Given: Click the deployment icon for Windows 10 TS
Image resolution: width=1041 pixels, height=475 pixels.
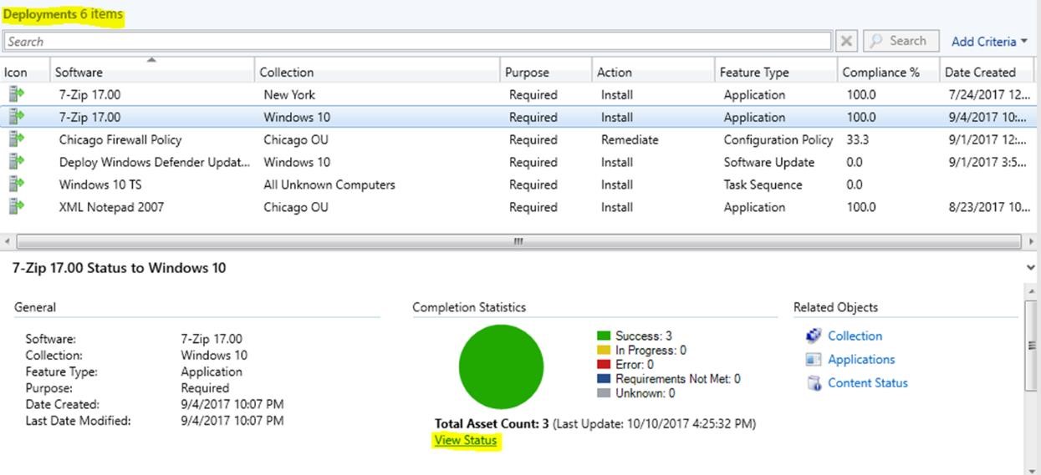Looking at the screenshot, I should (16, 184).
